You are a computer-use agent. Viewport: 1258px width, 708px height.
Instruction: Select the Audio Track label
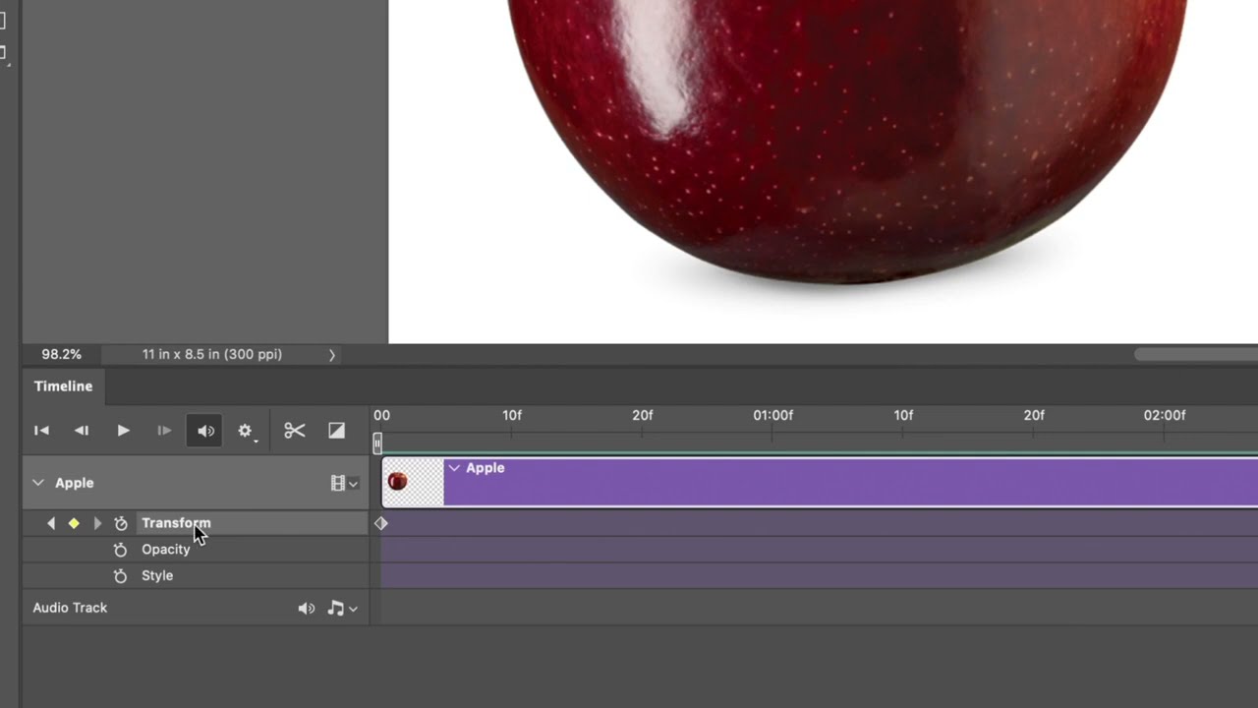point(70,608)
